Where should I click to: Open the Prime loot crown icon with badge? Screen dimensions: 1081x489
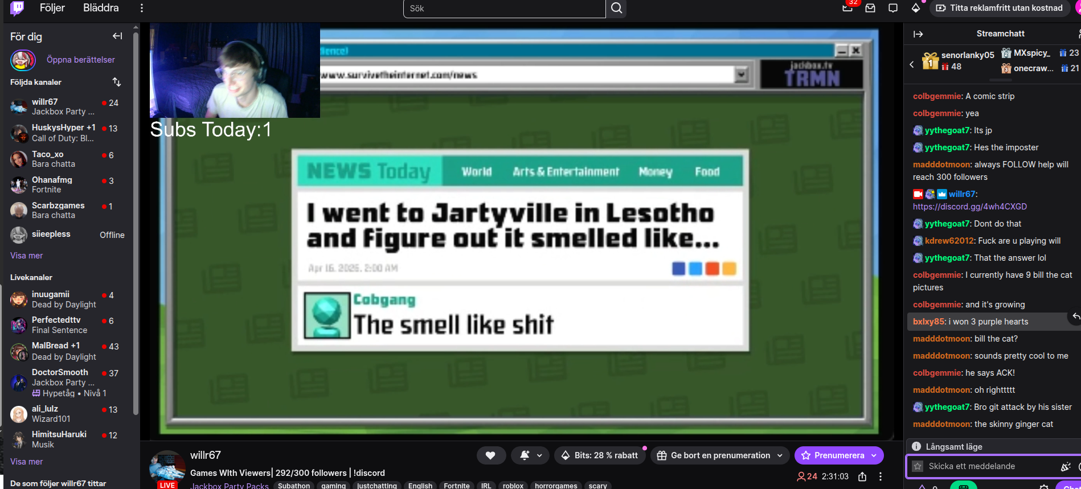coord(848,7)
